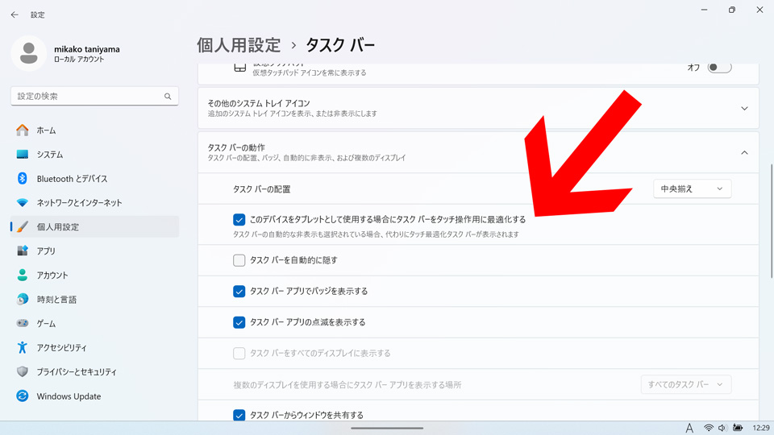Expand その他のシステム トレイ アイコン chevron
The width and height of the screenshot is (774, 435).
[744, 109]
